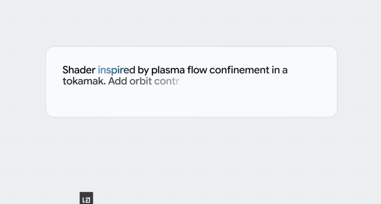
Task: Click the blank background above the prompt card
Action: [190, 23]
